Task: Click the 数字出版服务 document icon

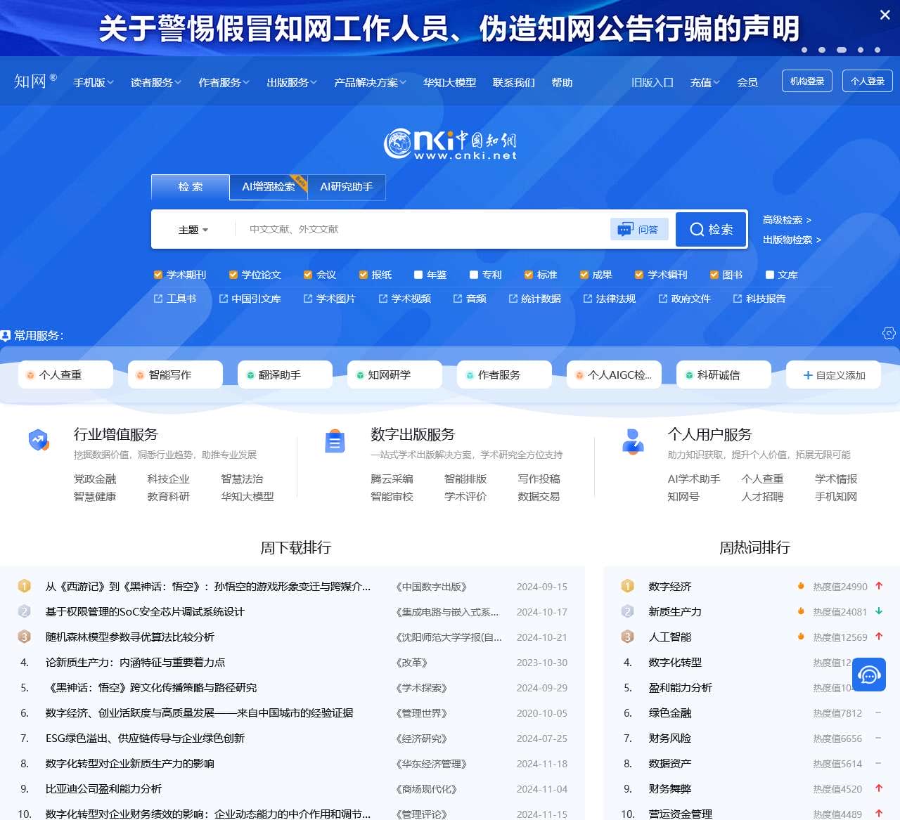Action: click(335, 441)
